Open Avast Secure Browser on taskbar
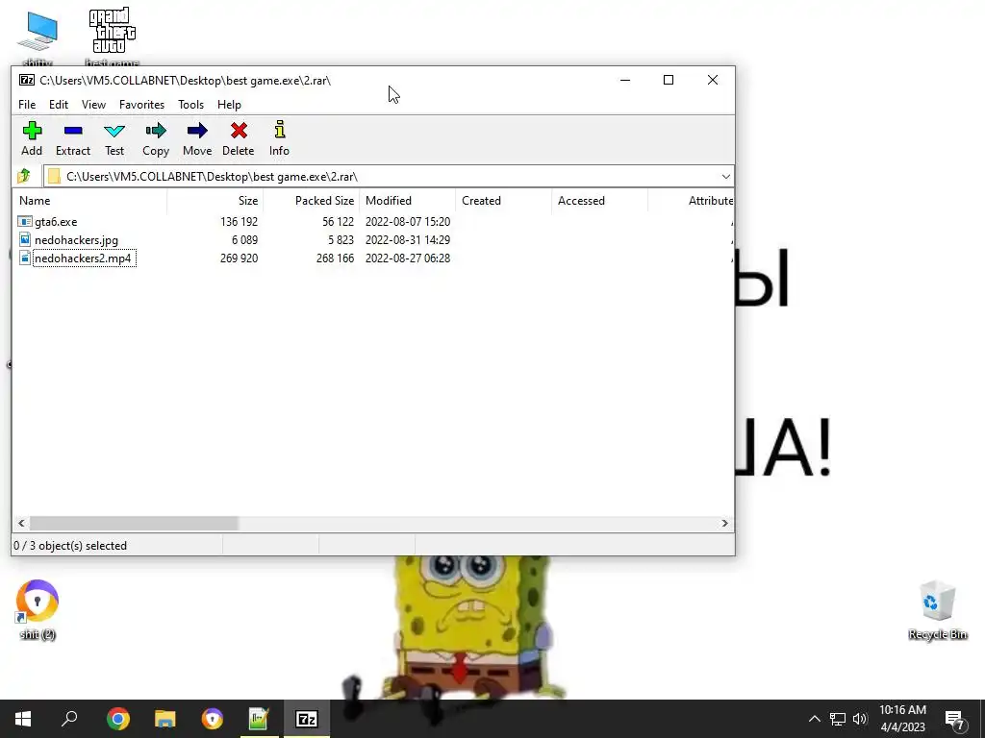This screenshot has width=985, height=738. click(x=213, y=719)
